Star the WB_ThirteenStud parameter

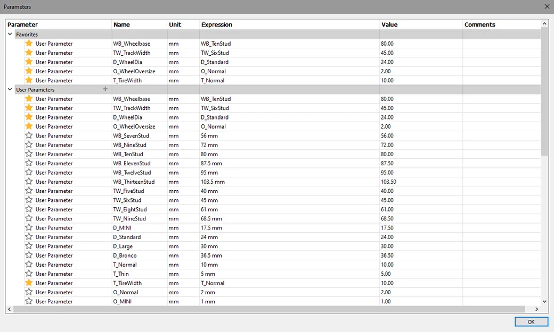coord(29,182)
